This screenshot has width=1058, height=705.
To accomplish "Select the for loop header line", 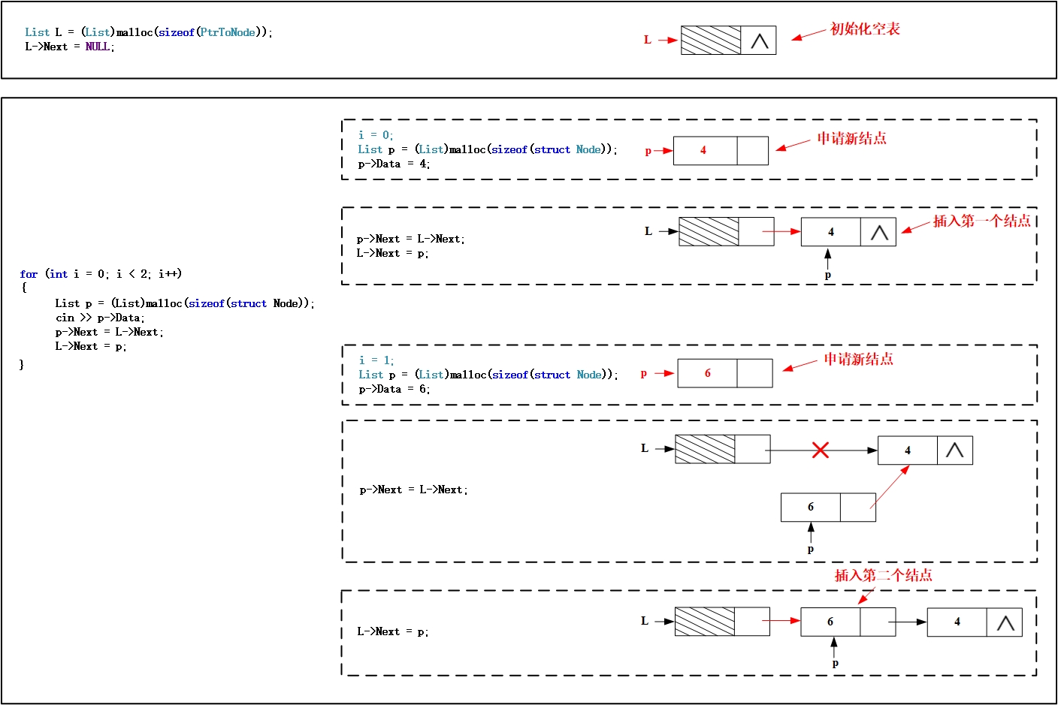I will pyautogui.click(x=101, y=274).
